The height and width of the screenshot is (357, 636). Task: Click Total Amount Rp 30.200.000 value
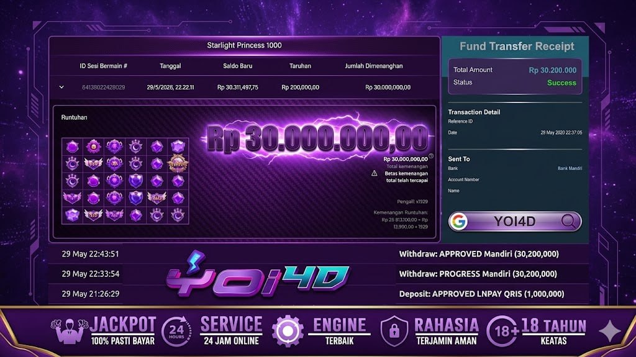552,70
